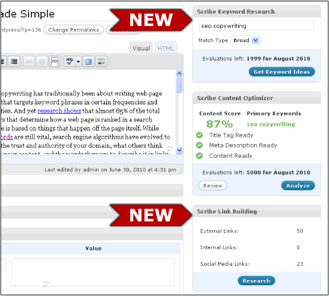Switch to the HTML editor tab
The image size is (329, 296).
(x=166, y=48)
